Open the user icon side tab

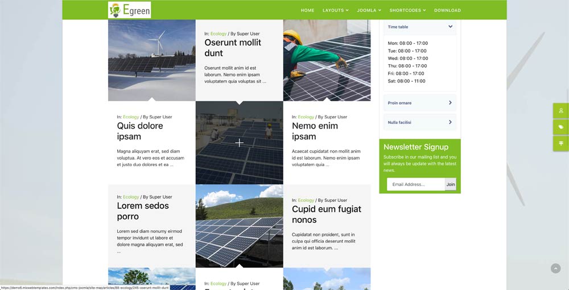coord(560,111)
